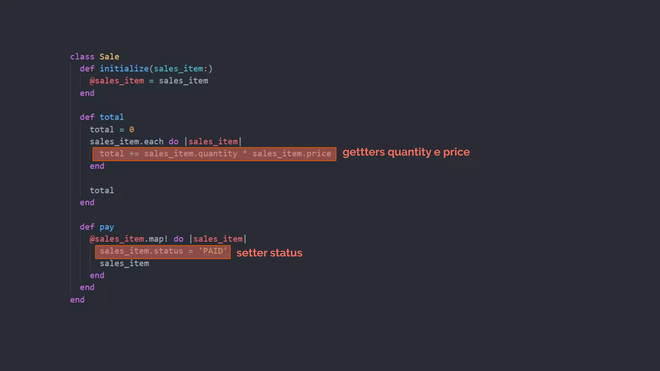Click the 'def total' method definition
The height and width of the screenshot is (371, 660).
(x=102, y=117)
